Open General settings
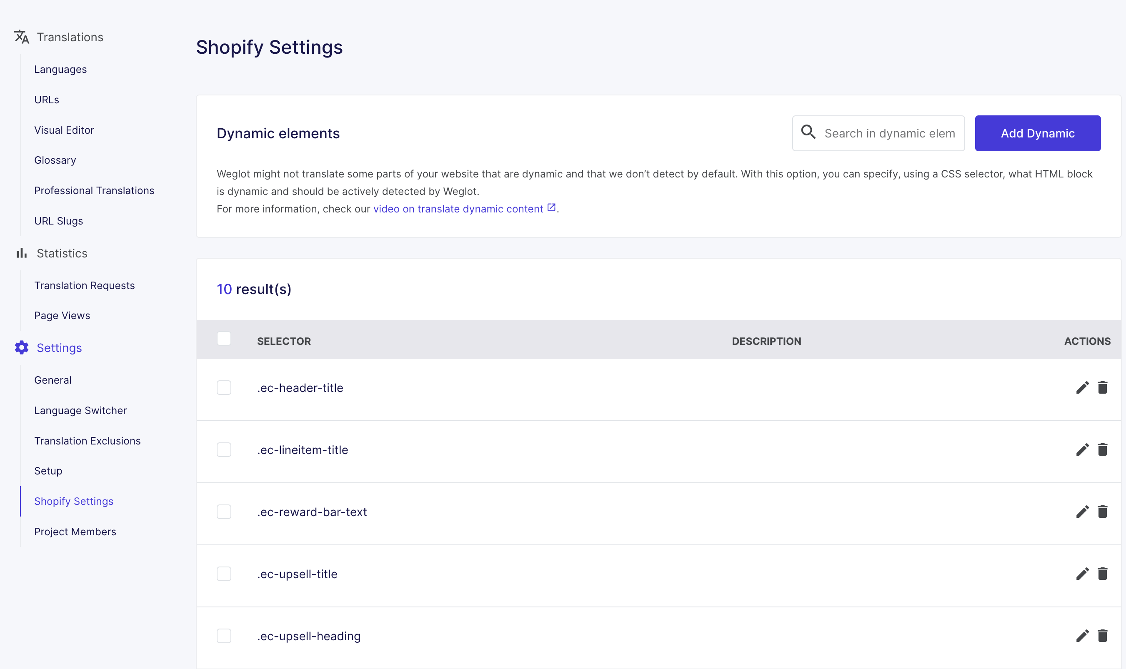Viewport: 1126px width, 669px height. point(53,380)
